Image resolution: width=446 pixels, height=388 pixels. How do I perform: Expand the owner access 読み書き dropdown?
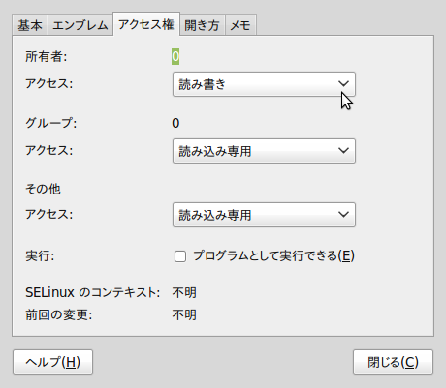(264, 84)
